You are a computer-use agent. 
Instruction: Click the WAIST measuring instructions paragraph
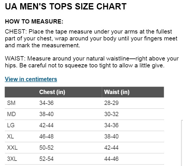(92, 62)
